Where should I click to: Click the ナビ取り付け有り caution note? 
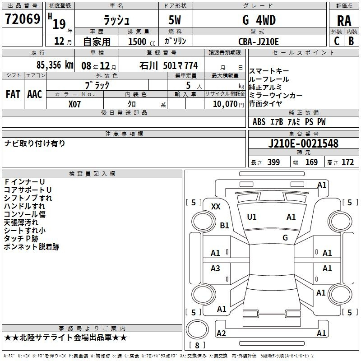coord(35,143)
